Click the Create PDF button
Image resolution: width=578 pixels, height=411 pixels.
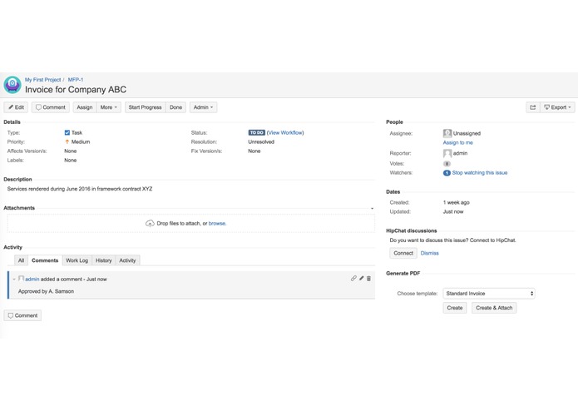point(455,308)
